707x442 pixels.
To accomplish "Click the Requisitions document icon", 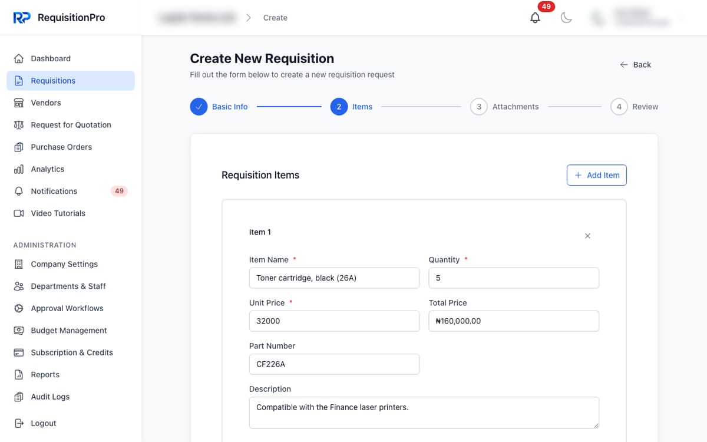I will click(19, 81).
